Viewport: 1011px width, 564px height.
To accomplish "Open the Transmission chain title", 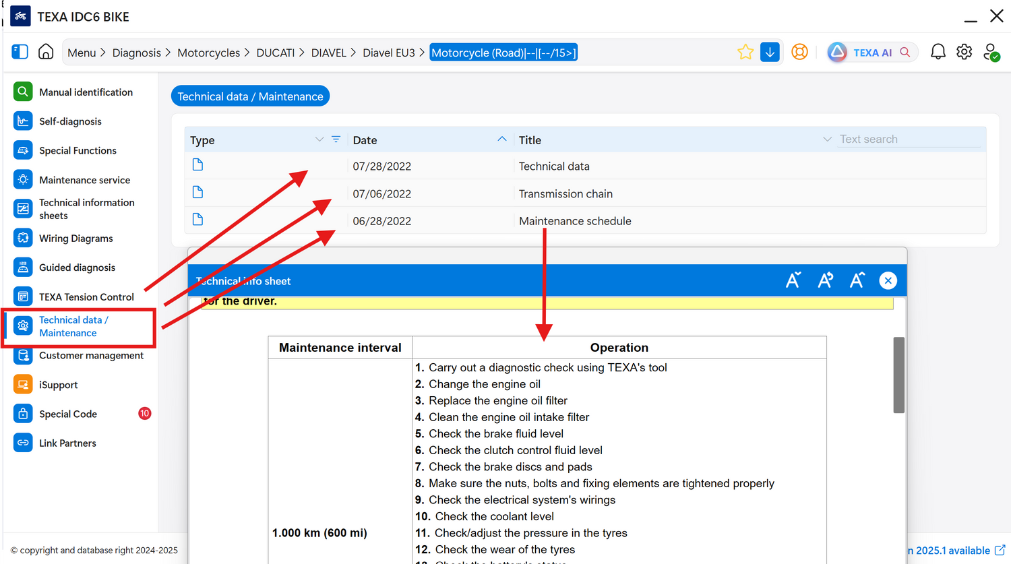I will 565,194.
